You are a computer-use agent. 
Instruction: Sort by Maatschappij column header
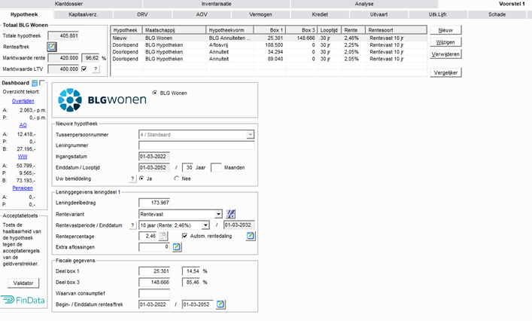coord(174,30)
